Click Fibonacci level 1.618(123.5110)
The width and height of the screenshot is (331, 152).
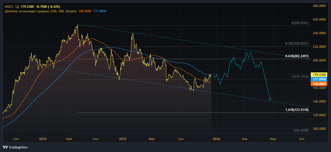click(297, 110)
